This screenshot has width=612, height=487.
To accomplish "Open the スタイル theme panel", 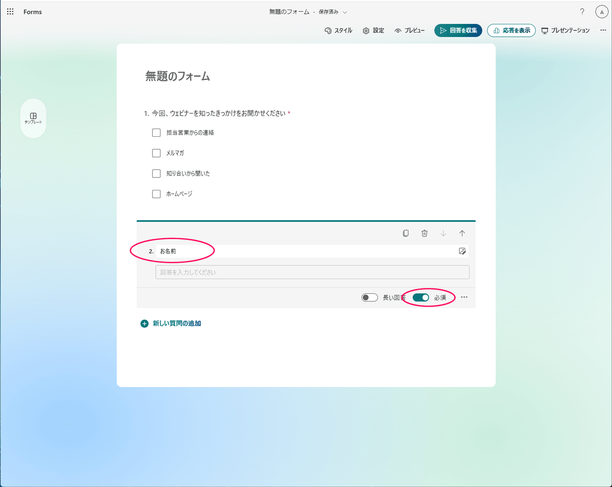I will tap(339, 30).
